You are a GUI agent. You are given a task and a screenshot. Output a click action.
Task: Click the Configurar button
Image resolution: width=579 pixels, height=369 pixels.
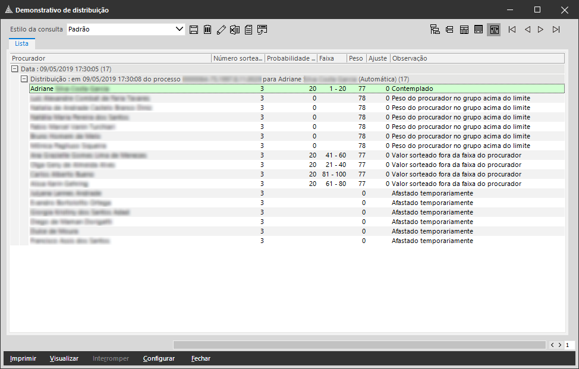point(159,358)
